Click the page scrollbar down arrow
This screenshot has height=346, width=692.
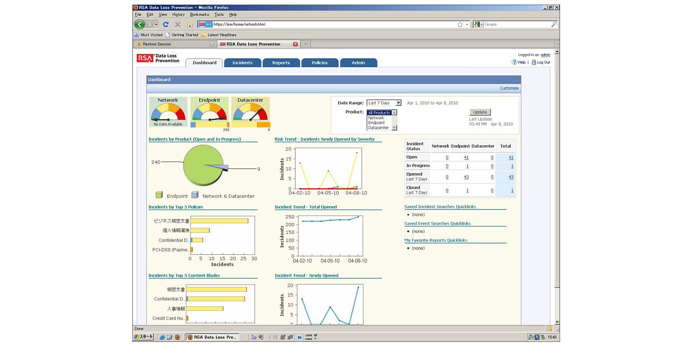point(557,322)
